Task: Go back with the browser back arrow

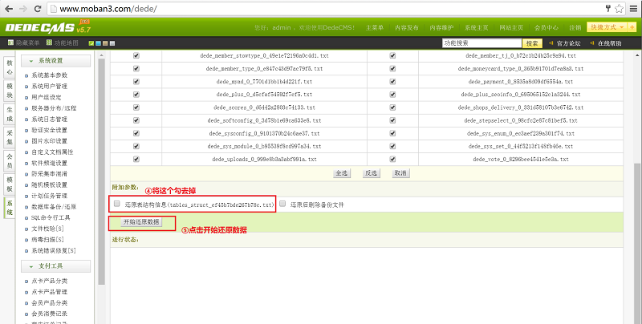Action: click(9, 9)
